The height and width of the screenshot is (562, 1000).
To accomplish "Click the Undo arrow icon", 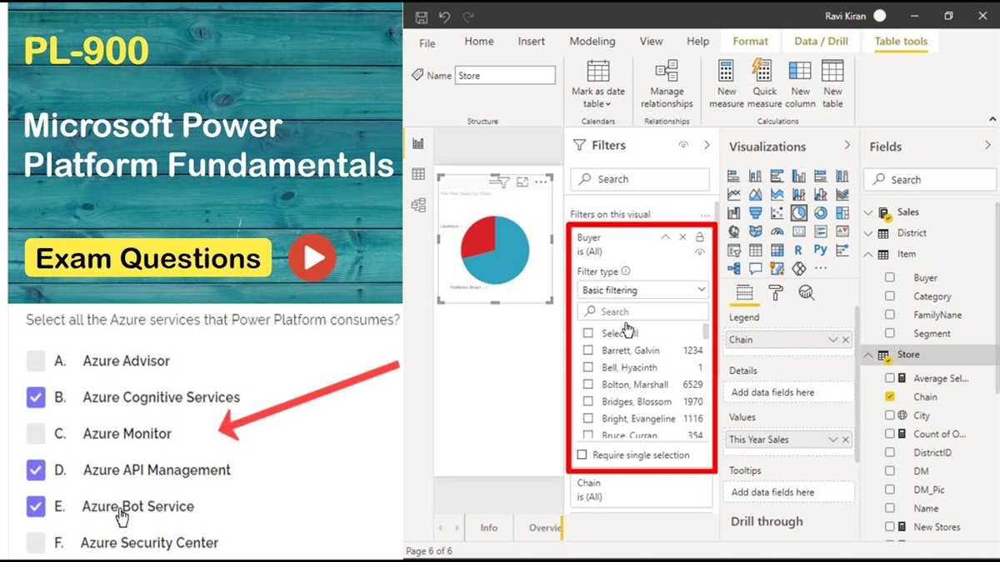I will (444, 16).
